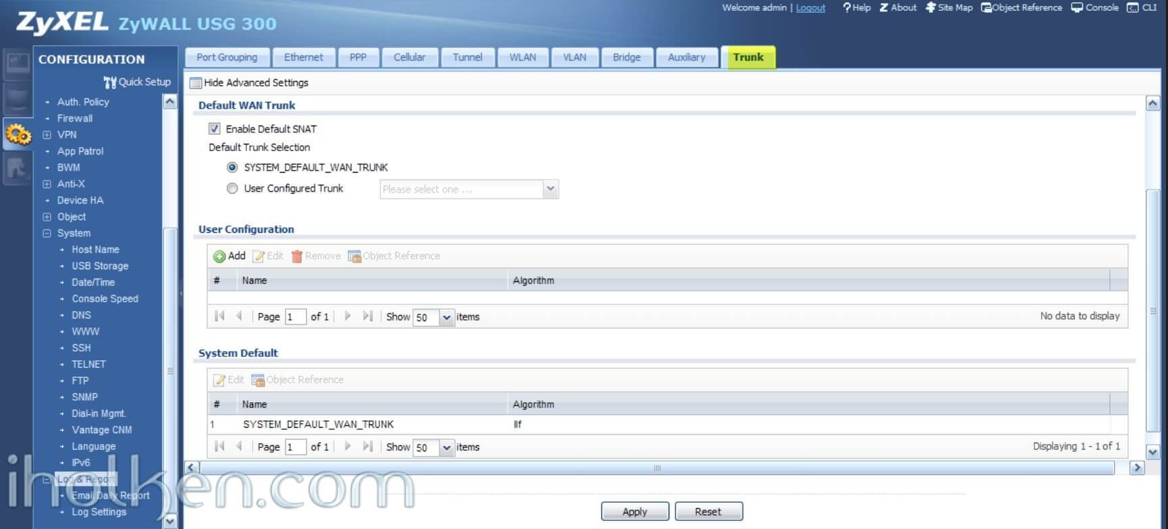1168x529 pixels.
Task: Click the horizontal scrollbar thumb
Action: click(657, 468)
